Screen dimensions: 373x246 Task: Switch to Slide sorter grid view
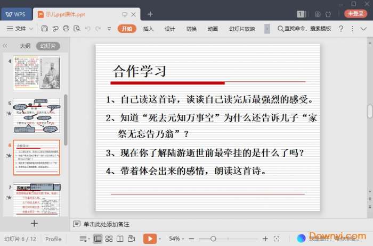pyautogui.click(x=109, y=239)
